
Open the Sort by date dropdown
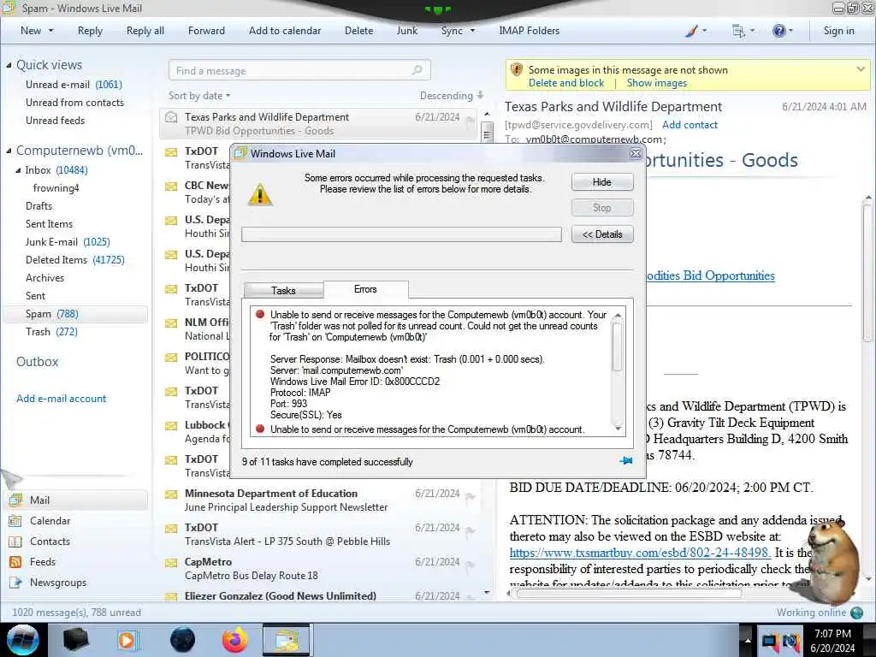tap(199, 96)
